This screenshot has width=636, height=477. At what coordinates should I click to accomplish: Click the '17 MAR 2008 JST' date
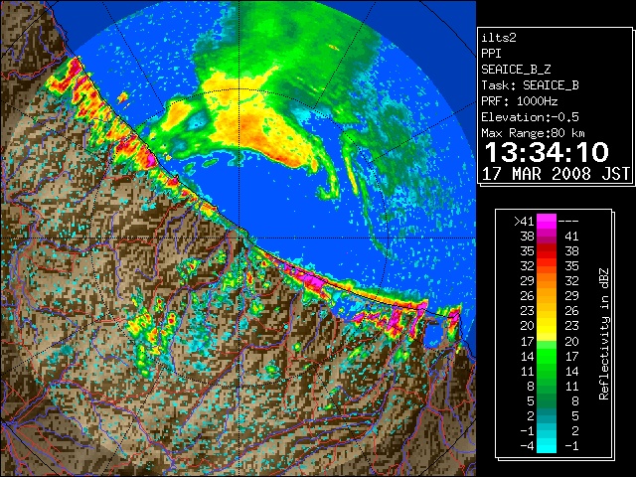[x=556, y=174]
